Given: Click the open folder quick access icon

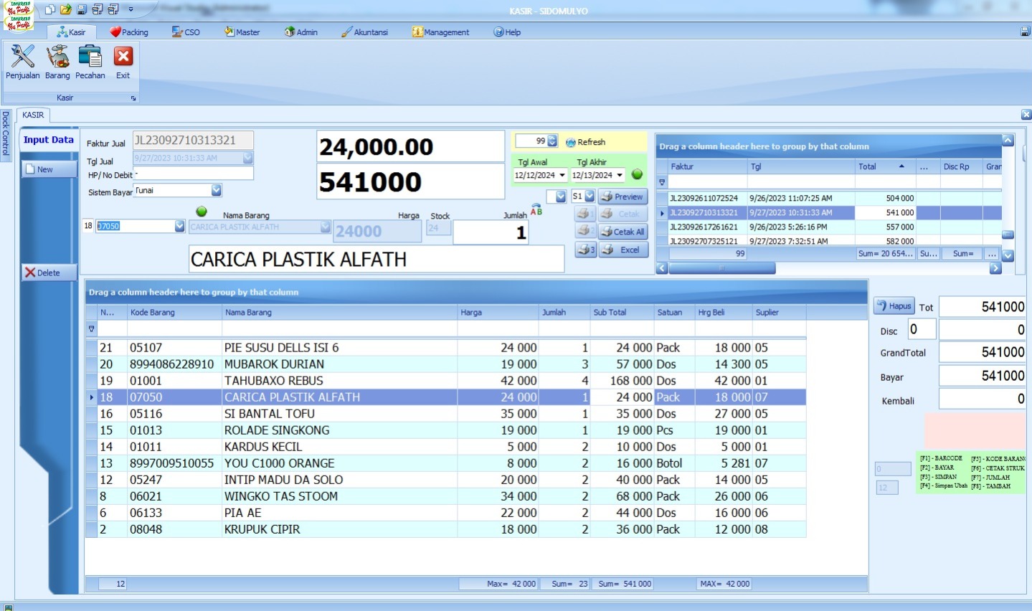Looking at the screenshot, I should (65, 10).
